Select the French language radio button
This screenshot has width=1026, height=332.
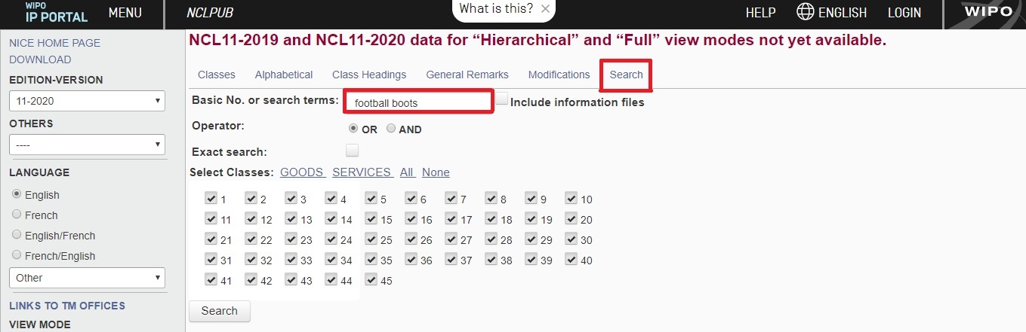pyautogui.click(x=17, y=215)
